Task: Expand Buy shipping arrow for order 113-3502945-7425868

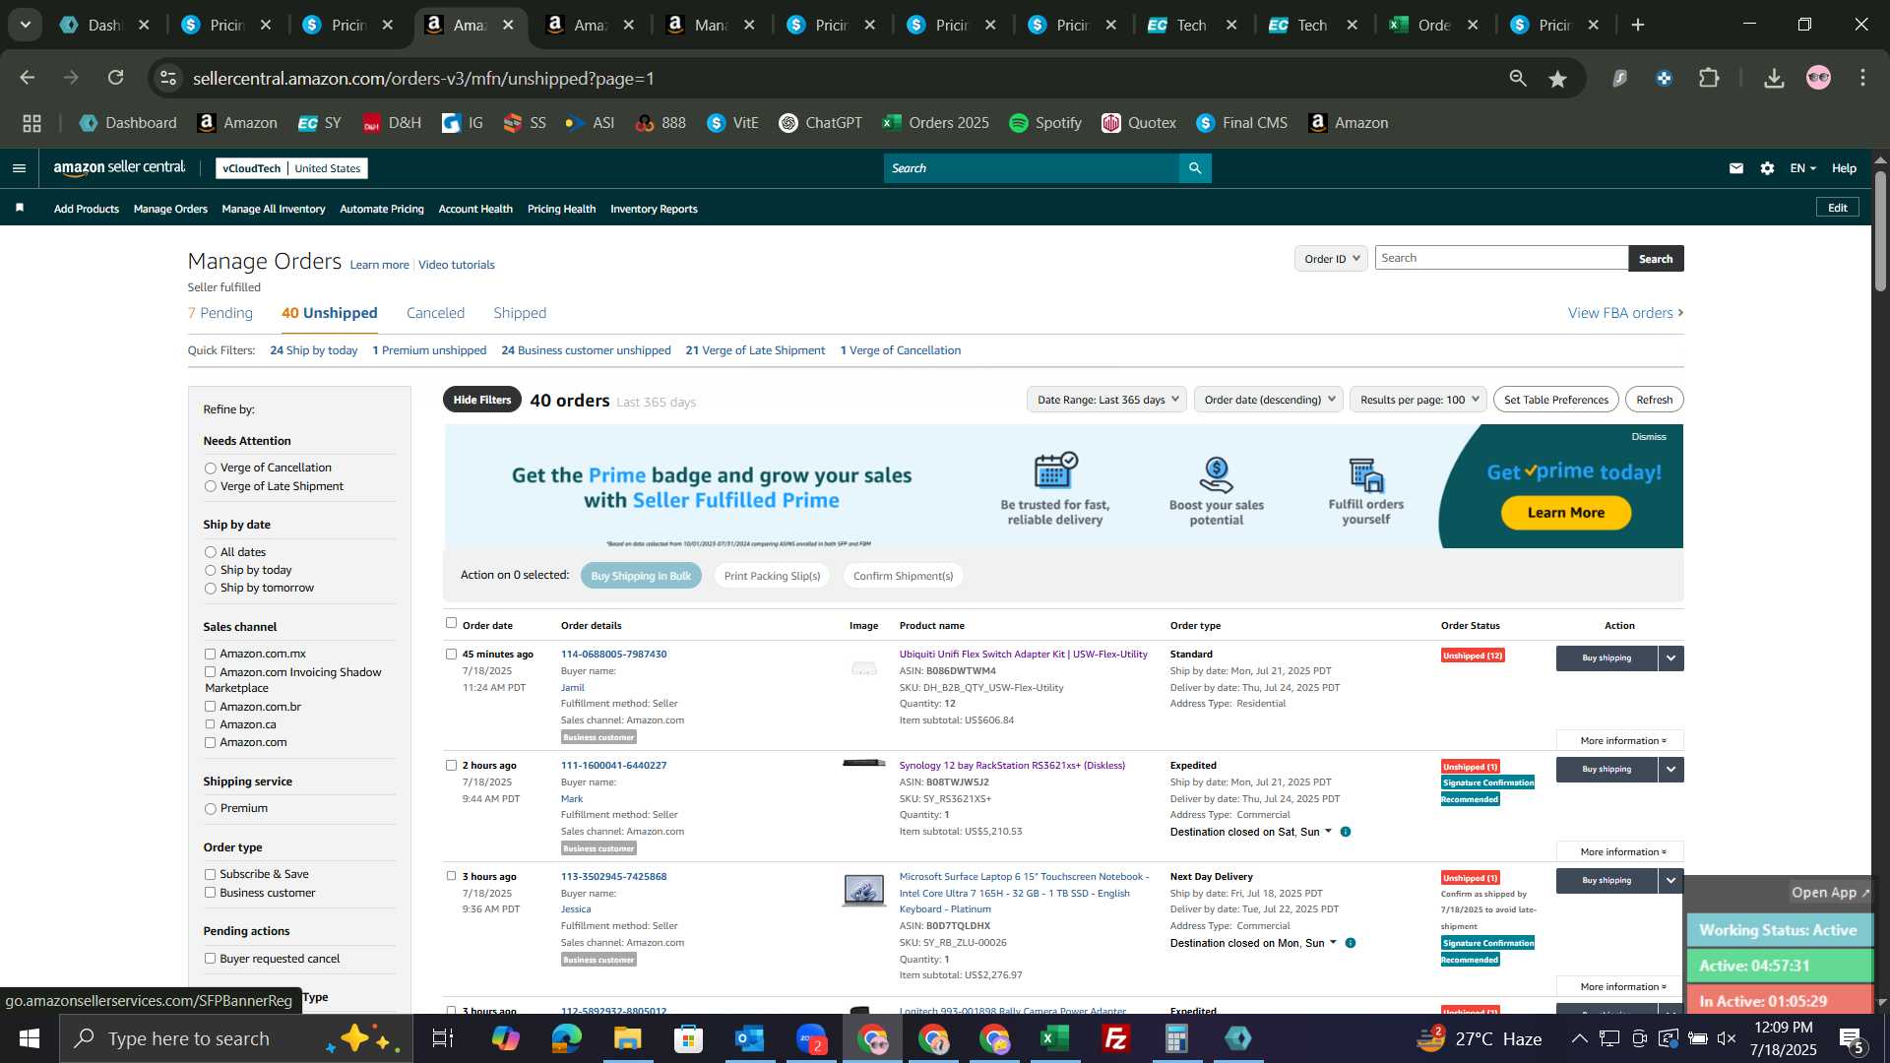Action: pos(1671,881)
